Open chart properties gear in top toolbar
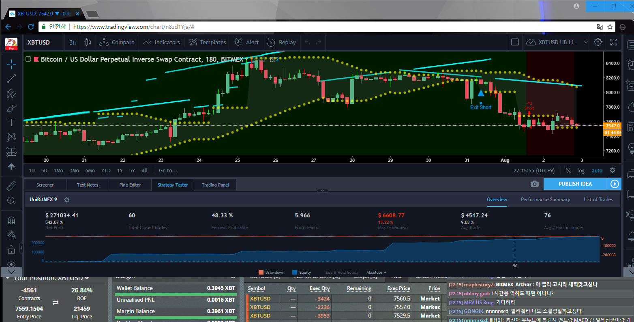This screenshot has width=634, height=322. (598, 42)
